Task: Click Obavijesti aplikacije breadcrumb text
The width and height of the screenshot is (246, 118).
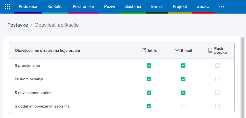Action: coord(57,25)
